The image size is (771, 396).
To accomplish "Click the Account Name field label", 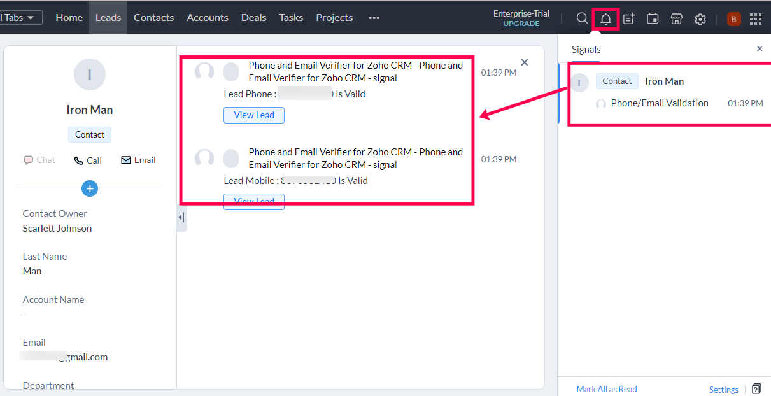I will [x=53, y=299].
